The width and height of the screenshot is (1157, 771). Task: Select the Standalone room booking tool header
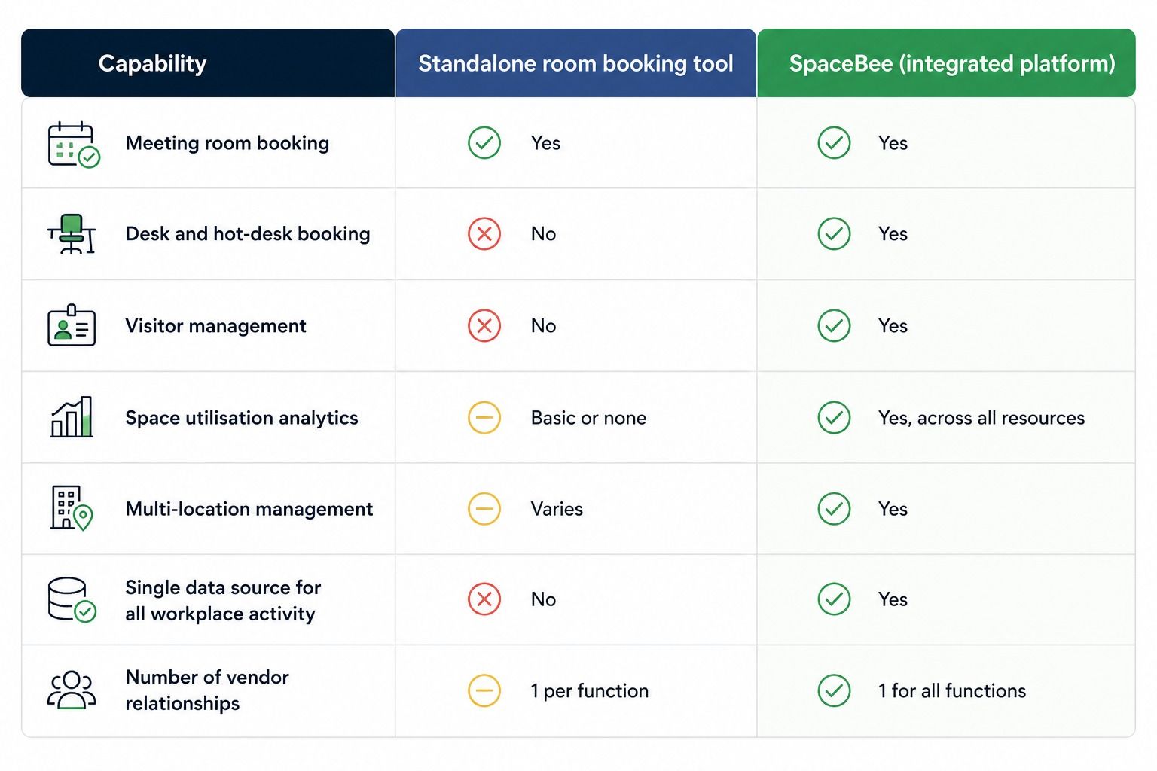tap(575, 63)
